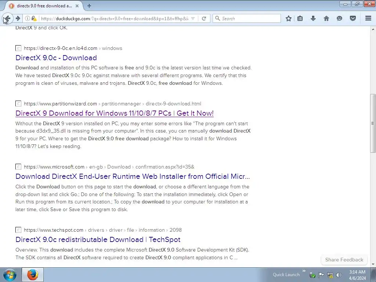Image resolution: width=376 pixels, height=282 pixels.
Task: Open the Firefox hamburger menu
Action: click(x=368, y=18)
